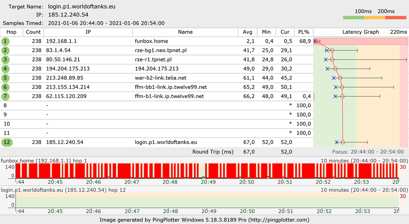The image size is (409, 224).
Task: Click the green hop 3 circle
Action: pos(5,59)
